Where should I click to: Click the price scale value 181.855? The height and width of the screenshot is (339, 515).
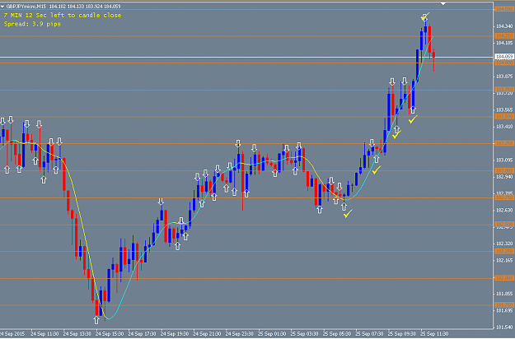504,294
